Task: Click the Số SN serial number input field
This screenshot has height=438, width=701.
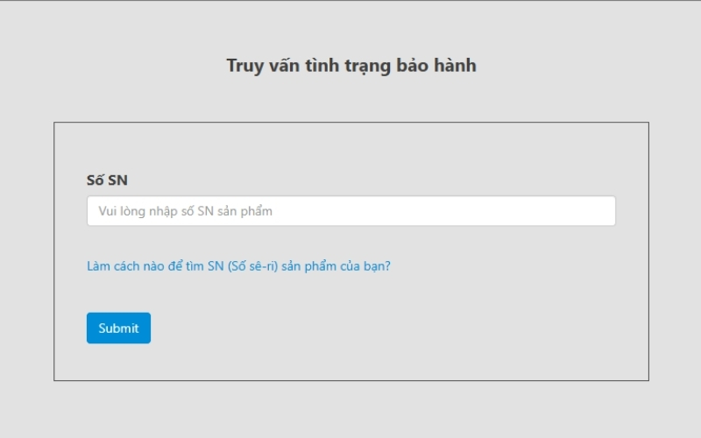Action: click(350, 211)
